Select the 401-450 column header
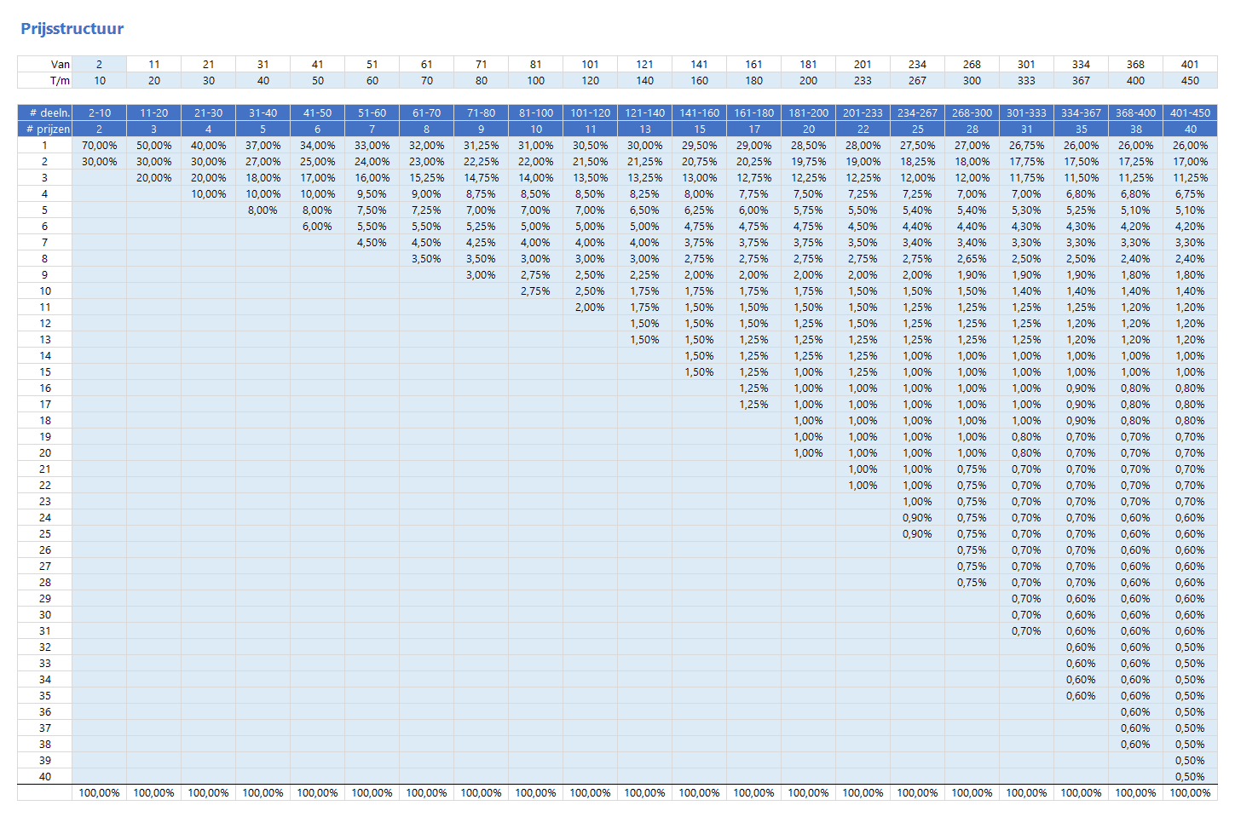Viewport: 1235px width, 817px height. click(x=1190, y=112)
